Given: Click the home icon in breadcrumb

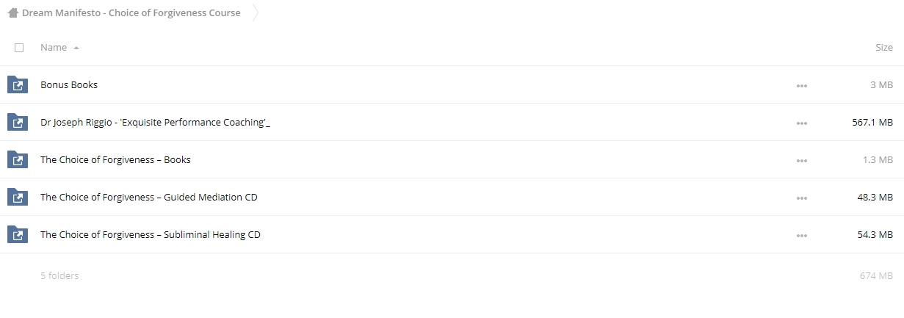Looking at the screenshot, I should tap(12, 12).
